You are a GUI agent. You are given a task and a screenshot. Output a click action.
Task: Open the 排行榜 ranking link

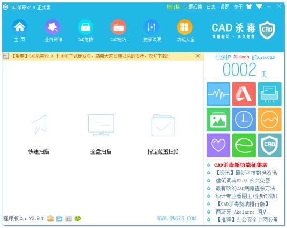pyautogui.click(x=173, y=7)
